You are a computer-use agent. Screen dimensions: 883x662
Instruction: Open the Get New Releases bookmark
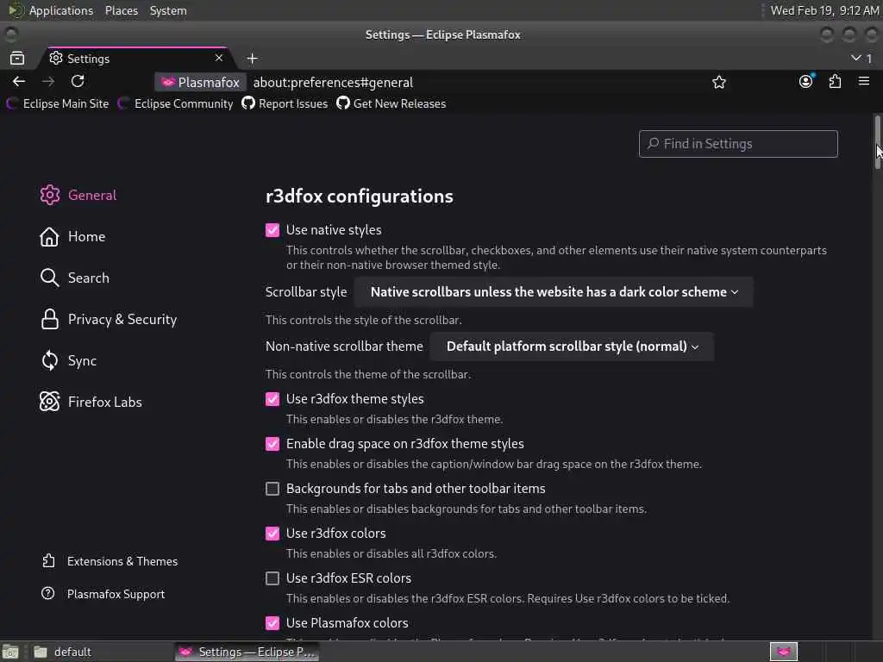pos(399,103)
